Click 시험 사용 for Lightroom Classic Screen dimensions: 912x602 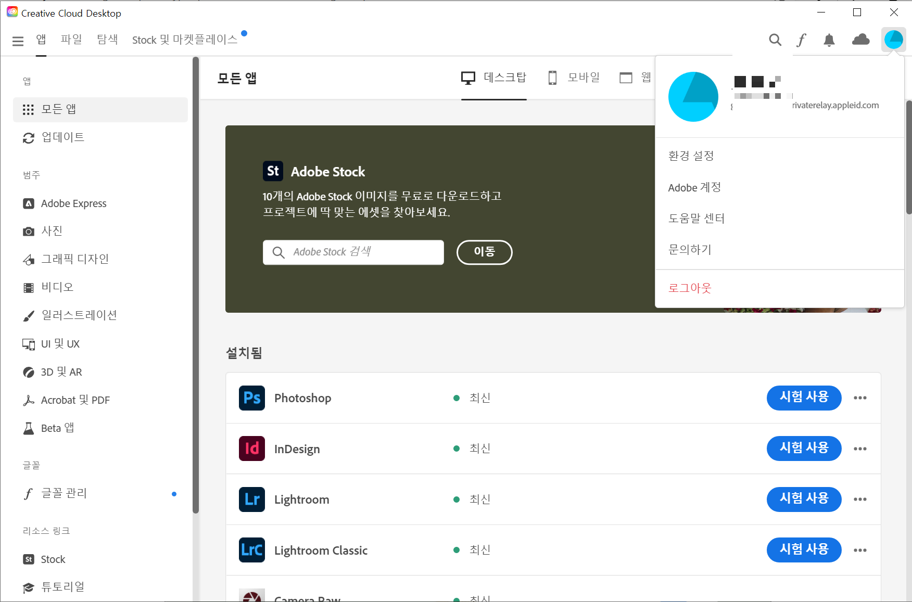pos(804,550)
